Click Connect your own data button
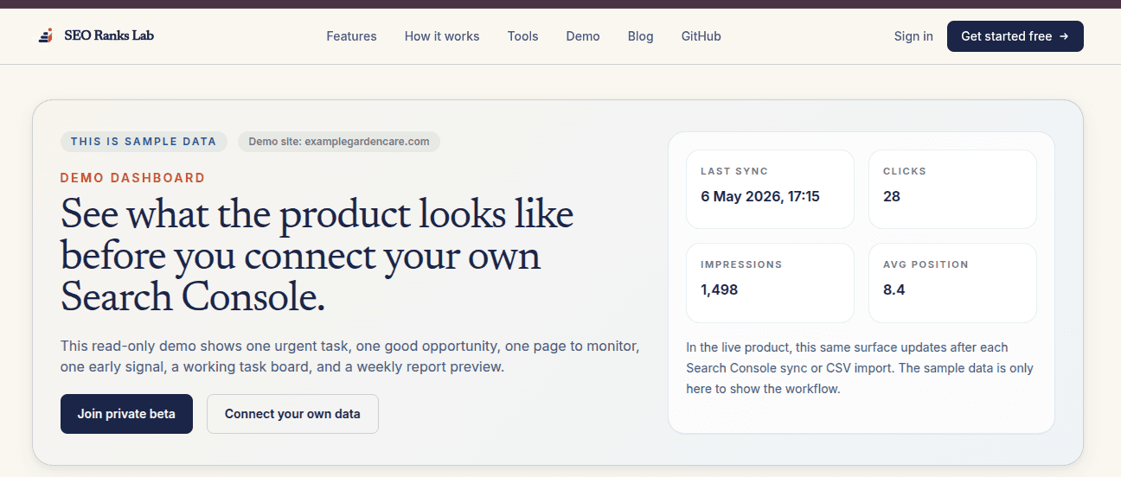Image resolution: width=1121 pixels, height=477 pixels. 292,414
